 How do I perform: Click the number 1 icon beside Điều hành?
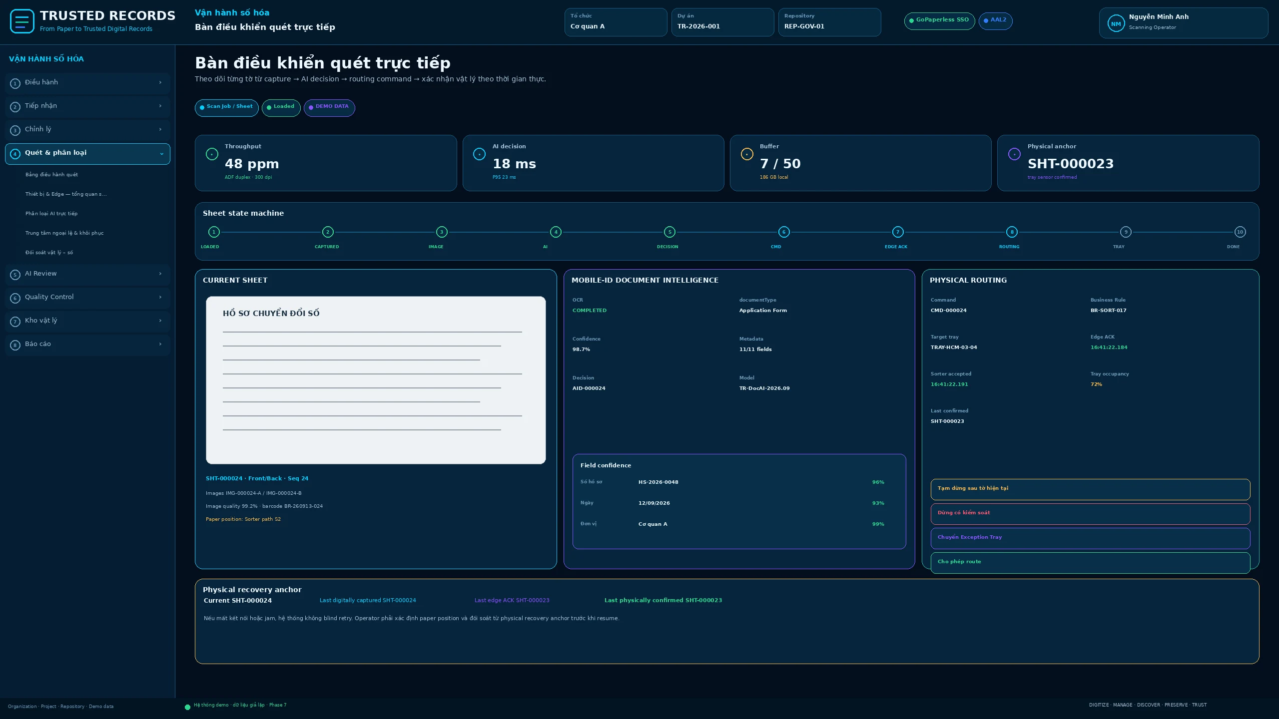[15, 83]
